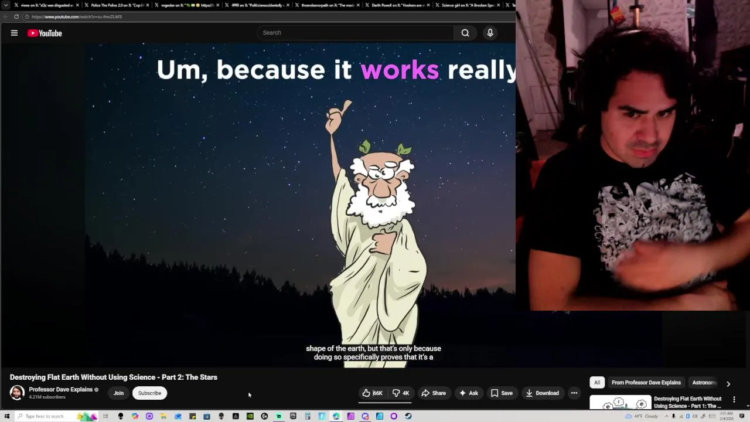Screen dimensions: 750x422
Task: Reload the page
Action: (16, 17)
